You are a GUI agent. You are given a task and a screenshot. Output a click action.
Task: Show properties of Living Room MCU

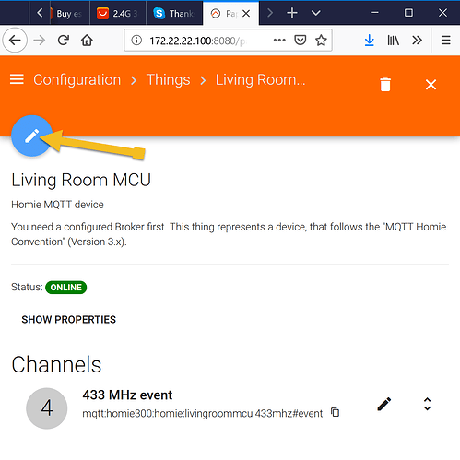(69, 320)
